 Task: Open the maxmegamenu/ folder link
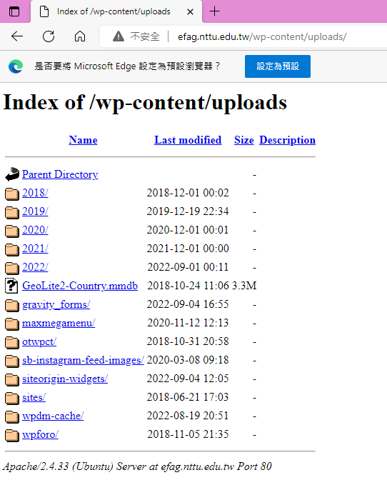click(x=59, y=324)
